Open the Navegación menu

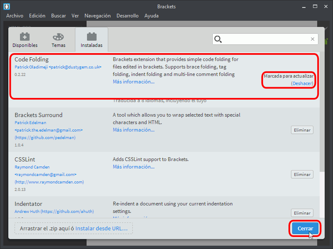pos(97,16)
